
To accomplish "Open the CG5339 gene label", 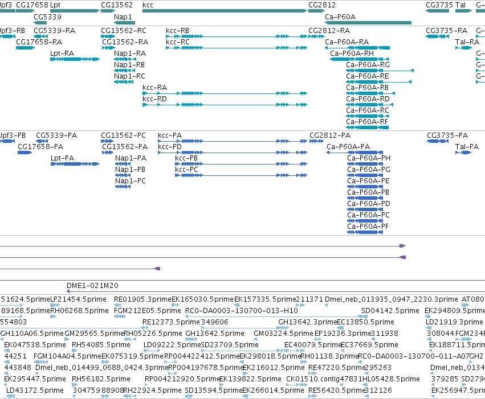I will (x=47, y=17).
